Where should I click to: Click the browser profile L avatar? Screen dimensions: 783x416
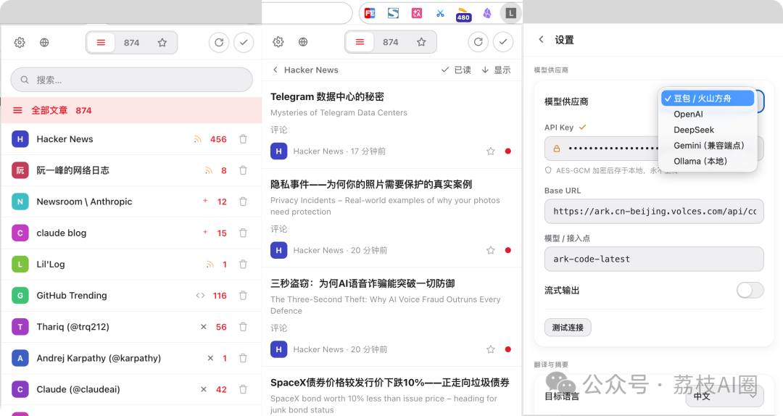[510, 14]
